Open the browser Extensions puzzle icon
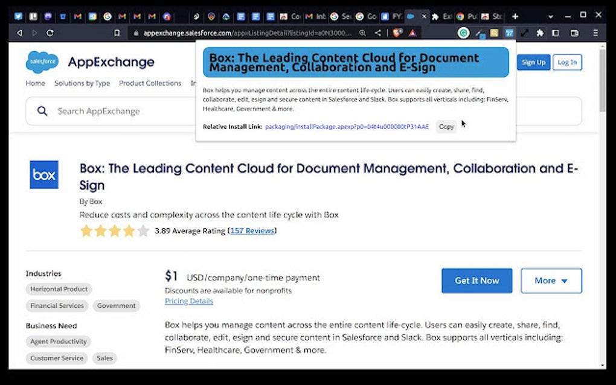The width and height of the screenshot is (616, 385). 539,33
